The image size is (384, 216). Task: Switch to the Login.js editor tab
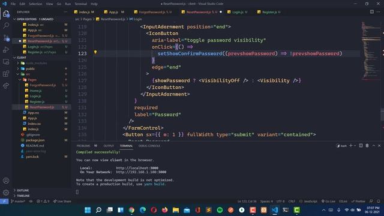(x=238, y=12)
